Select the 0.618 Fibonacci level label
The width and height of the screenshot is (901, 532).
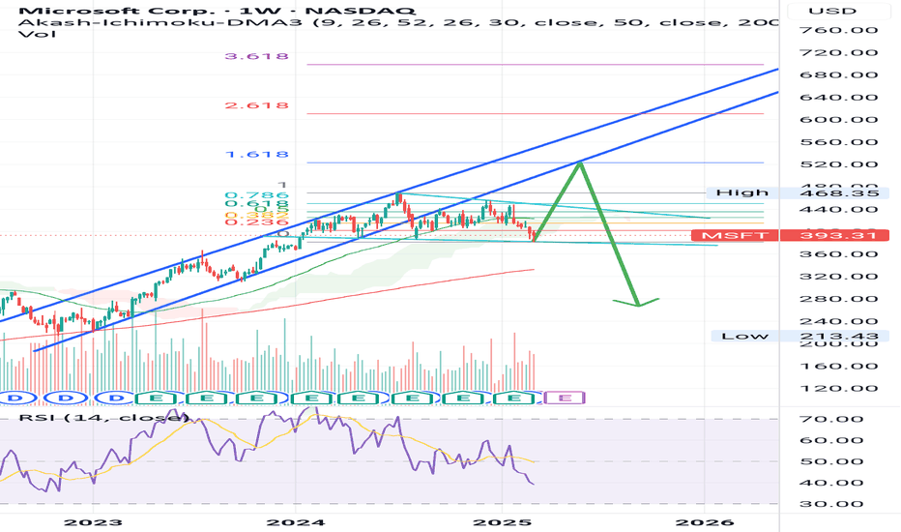pos(256,203)
